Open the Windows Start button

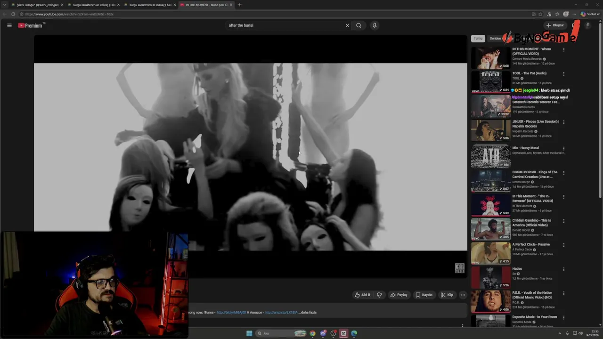249,333
